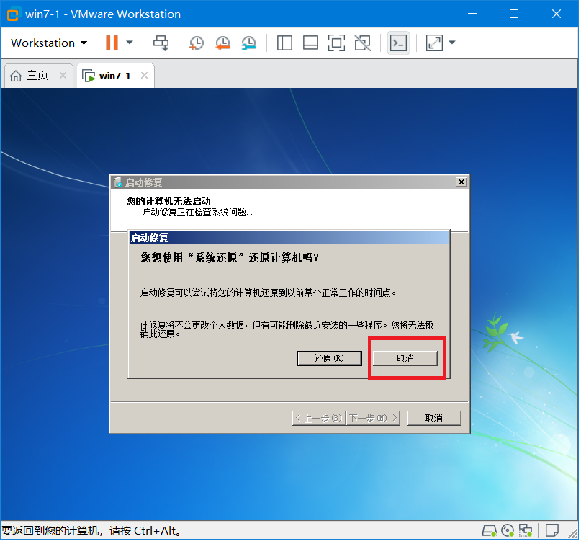Click the VMware Workstation logo icon
The height and width of the screenshot is (544, 581).
13,14
